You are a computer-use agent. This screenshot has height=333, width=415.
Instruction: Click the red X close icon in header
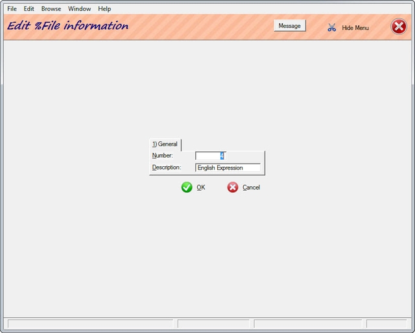(x=399, y=27)
